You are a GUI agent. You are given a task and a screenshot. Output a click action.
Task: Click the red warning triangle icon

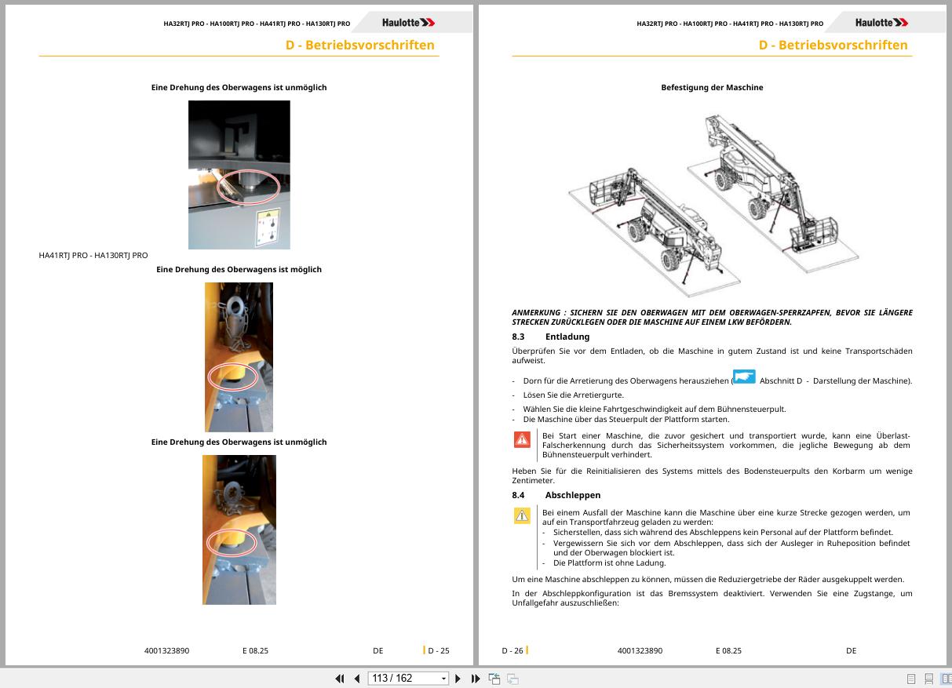click(522, 439)
